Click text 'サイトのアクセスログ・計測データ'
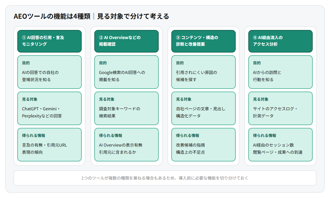The image size is (330, 198). (x=275, y=112)
